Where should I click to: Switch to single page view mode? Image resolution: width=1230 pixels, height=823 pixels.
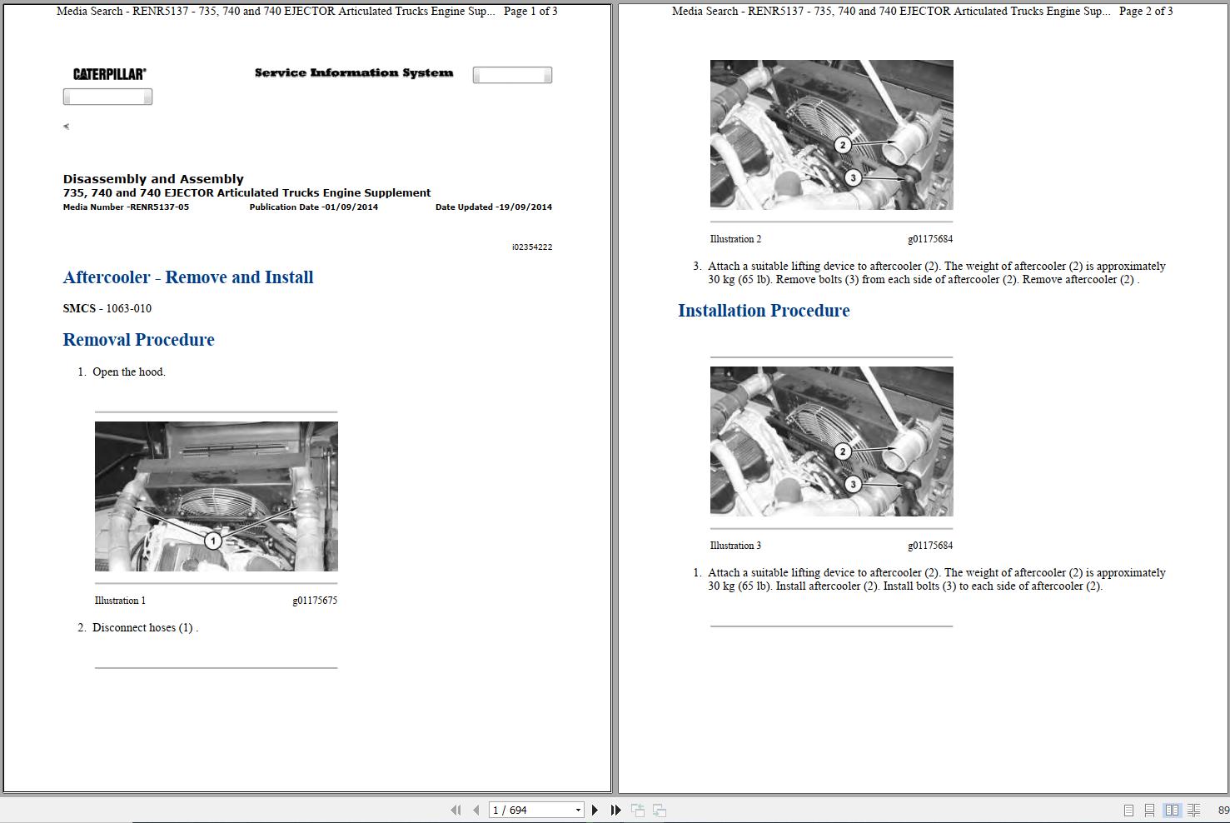pos(1128,809)
